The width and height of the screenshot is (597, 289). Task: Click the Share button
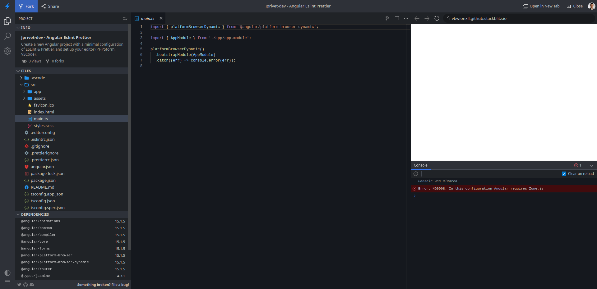[x=50, y=6]
